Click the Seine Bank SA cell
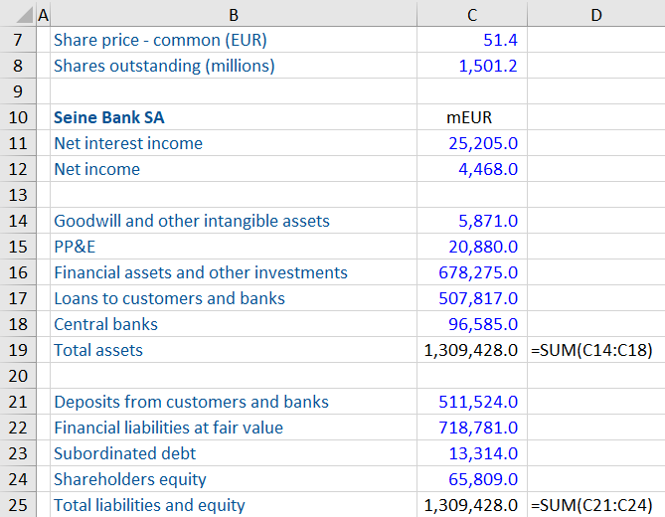665x517 pixels. [109, 117]
